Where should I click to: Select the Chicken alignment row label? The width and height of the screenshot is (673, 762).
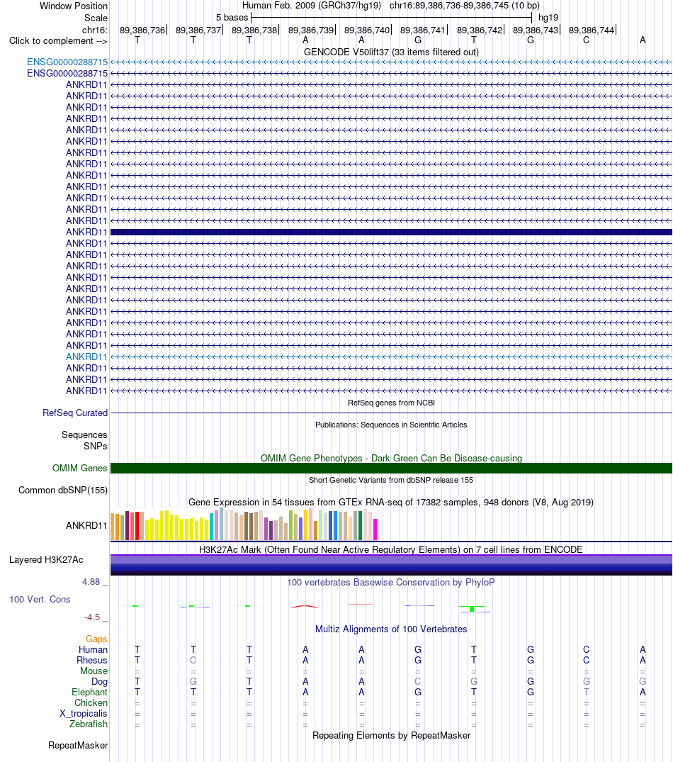point(91,702)
